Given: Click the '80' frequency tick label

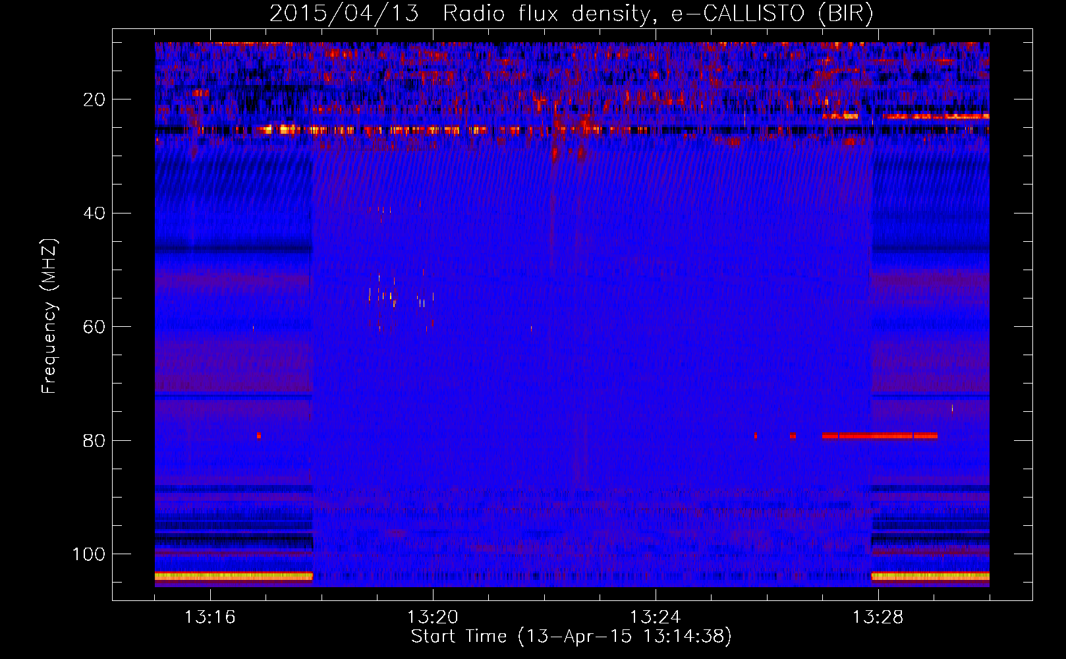Looking at the screenshot, I should 94,440.
